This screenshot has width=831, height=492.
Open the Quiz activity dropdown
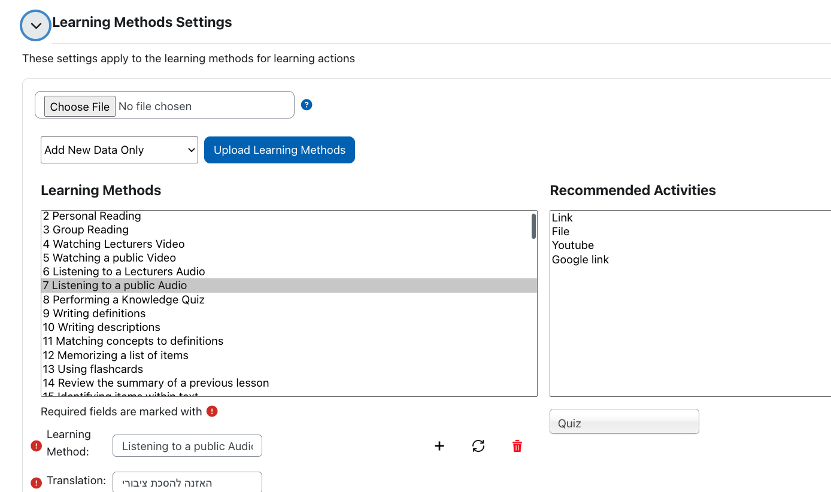click(x=624, y=423)
